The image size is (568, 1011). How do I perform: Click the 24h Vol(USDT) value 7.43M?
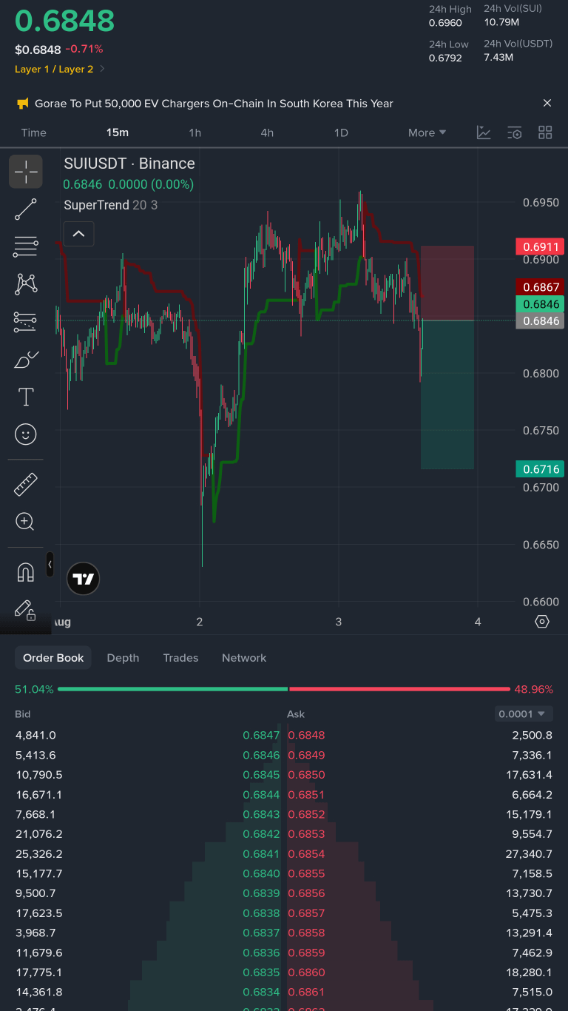tap(498, 57)
